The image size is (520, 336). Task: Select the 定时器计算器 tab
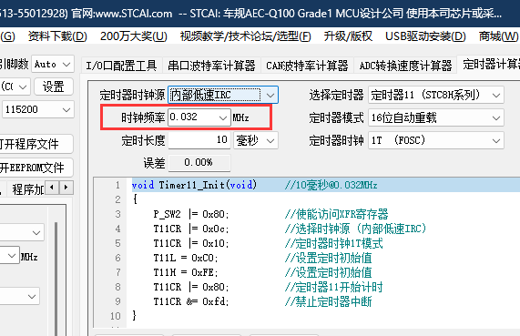pyautogui.click(x=490, y=65)
